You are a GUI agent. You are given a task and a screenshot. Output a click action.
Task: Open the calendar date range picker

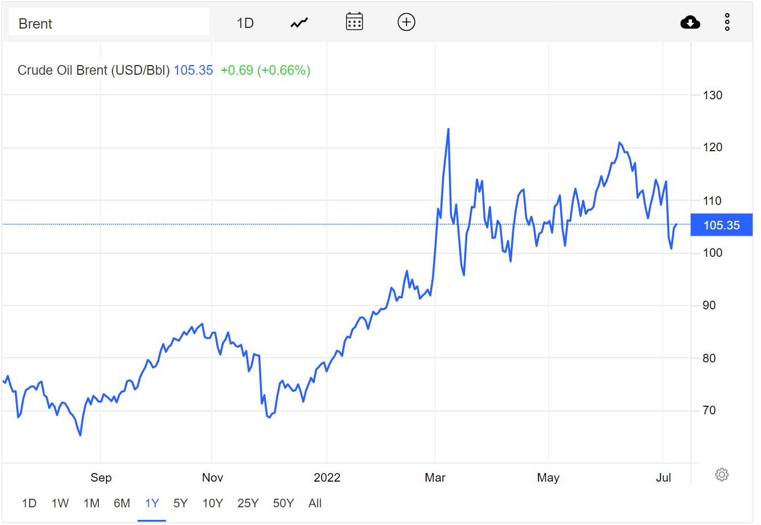pos(354,22)
